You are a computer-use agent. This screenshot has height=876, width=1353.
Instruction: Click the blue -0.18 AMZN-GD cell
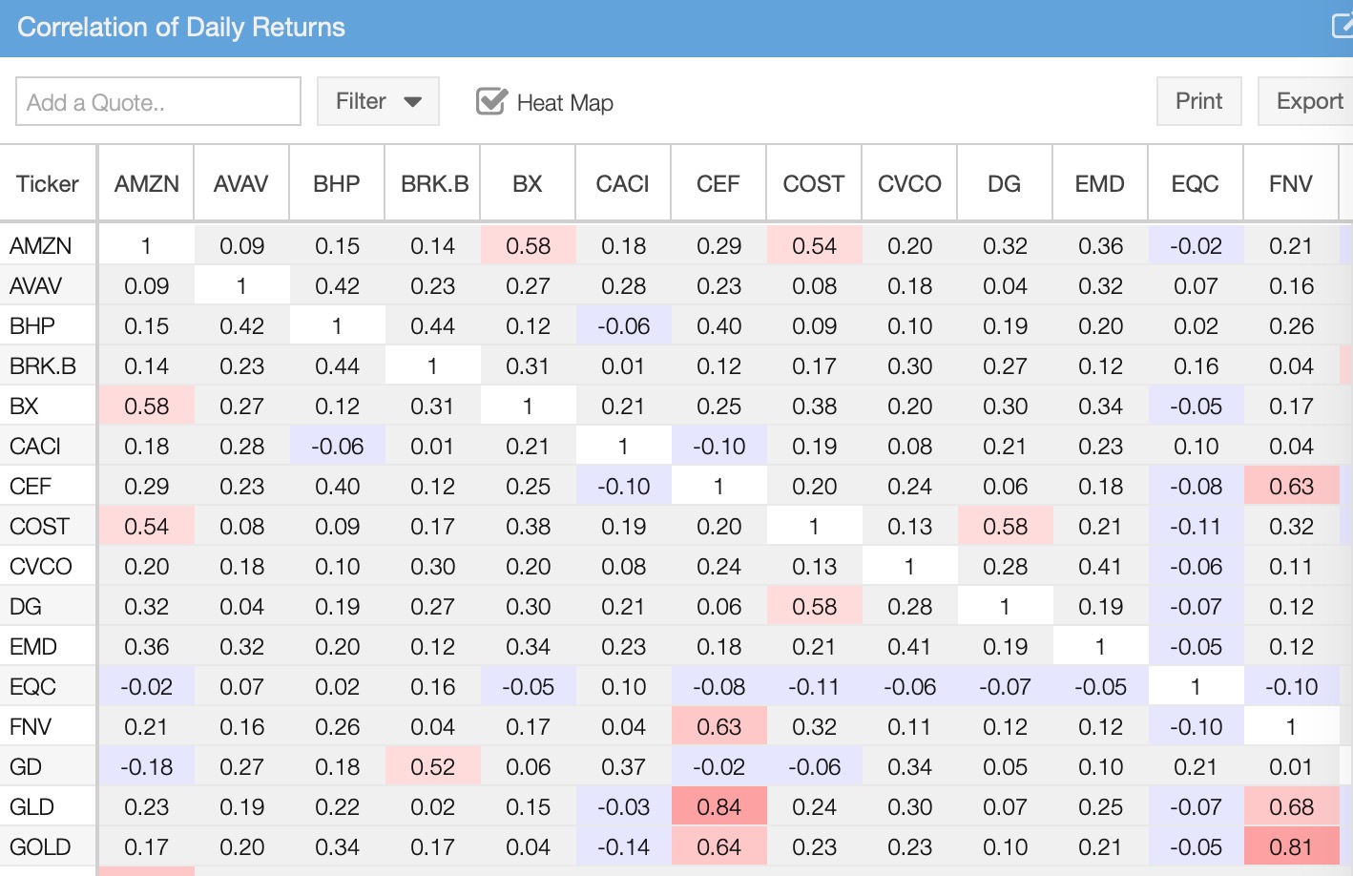[147, 767]
